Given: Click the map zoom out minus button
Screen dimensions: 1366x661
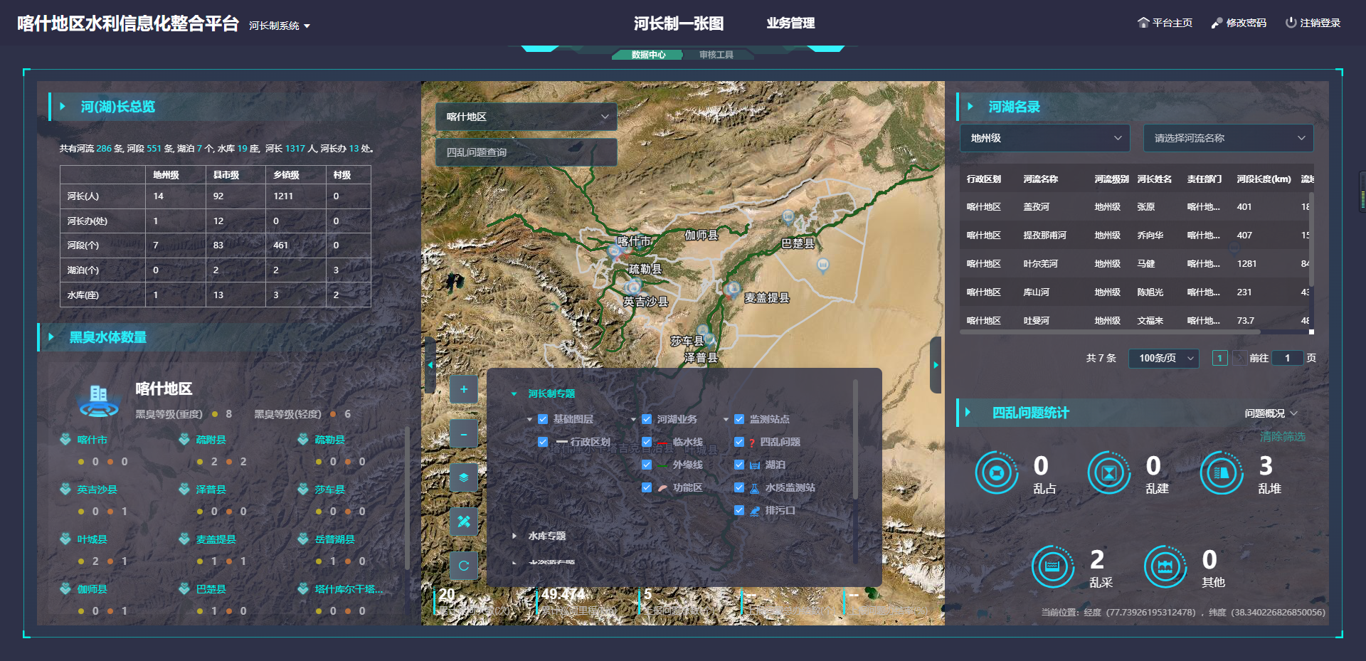Looking at the screenshot, I should coord(464,433).
